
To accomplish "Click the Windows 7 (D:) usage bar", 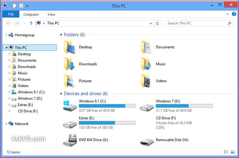I will click(x=184, y=106).
